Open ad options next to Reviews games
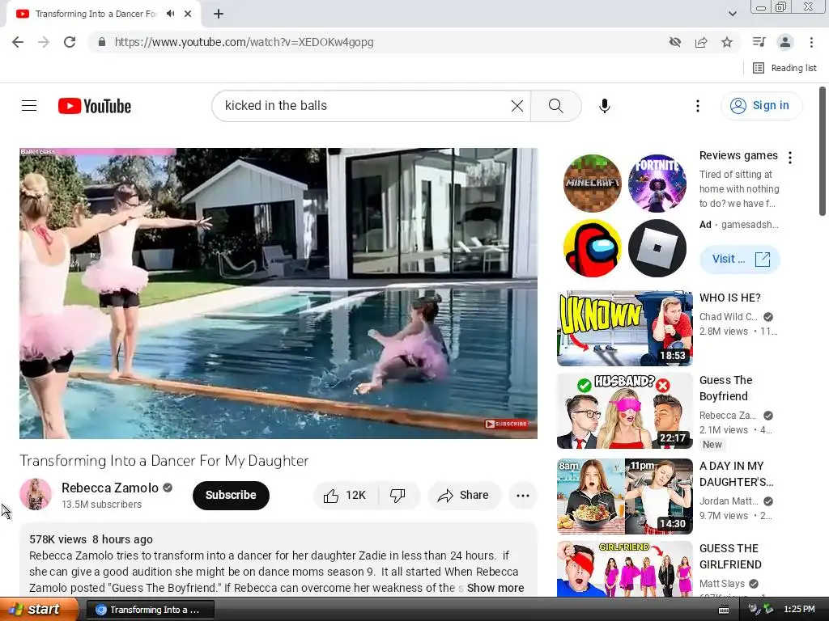829x621 pixels. pyautogui.click(x=790, y=158)
